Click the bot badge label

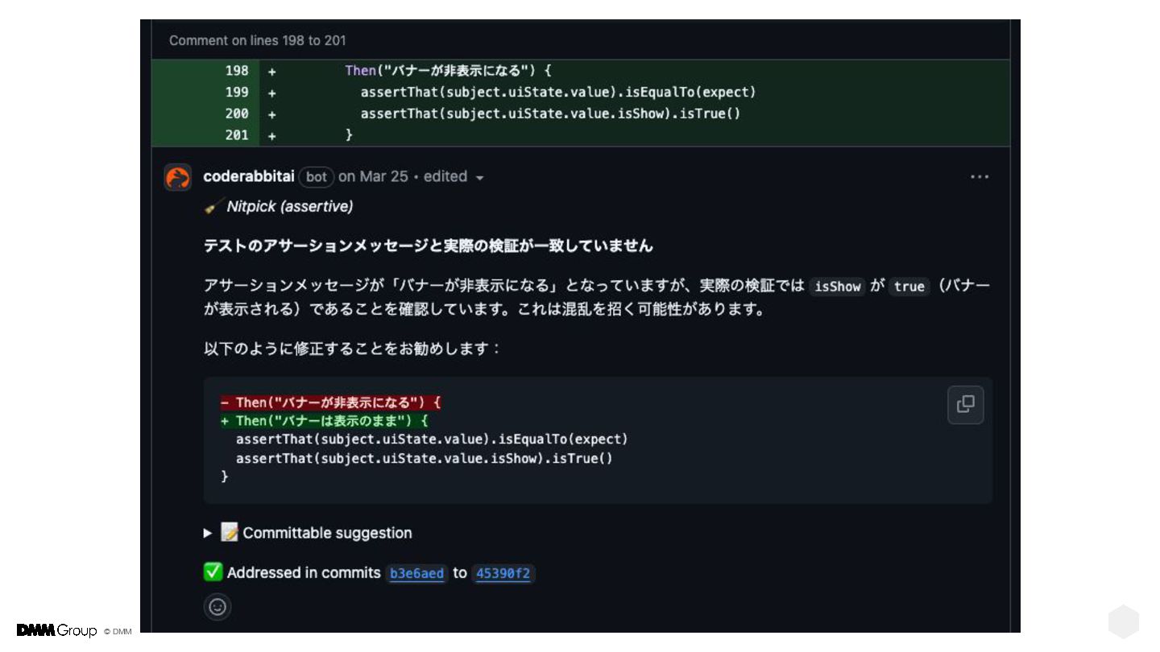coord(317,177)
